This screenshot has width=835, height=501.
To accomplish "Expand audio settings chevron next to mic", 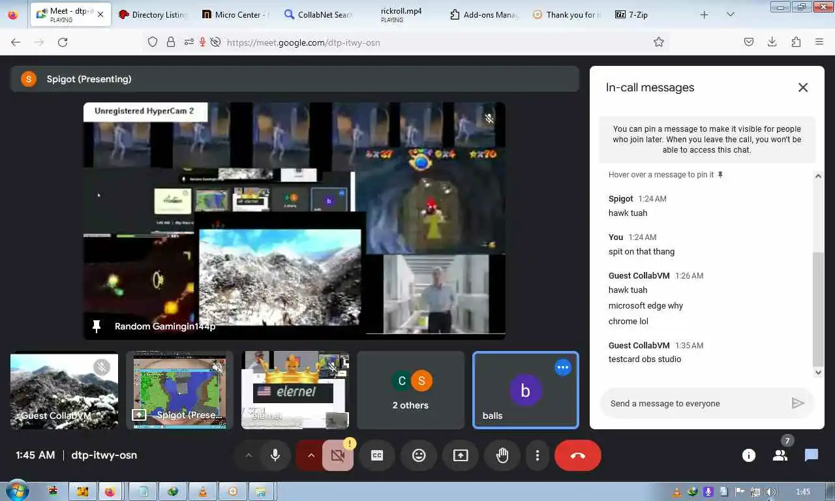I will [x=248, y=455].
